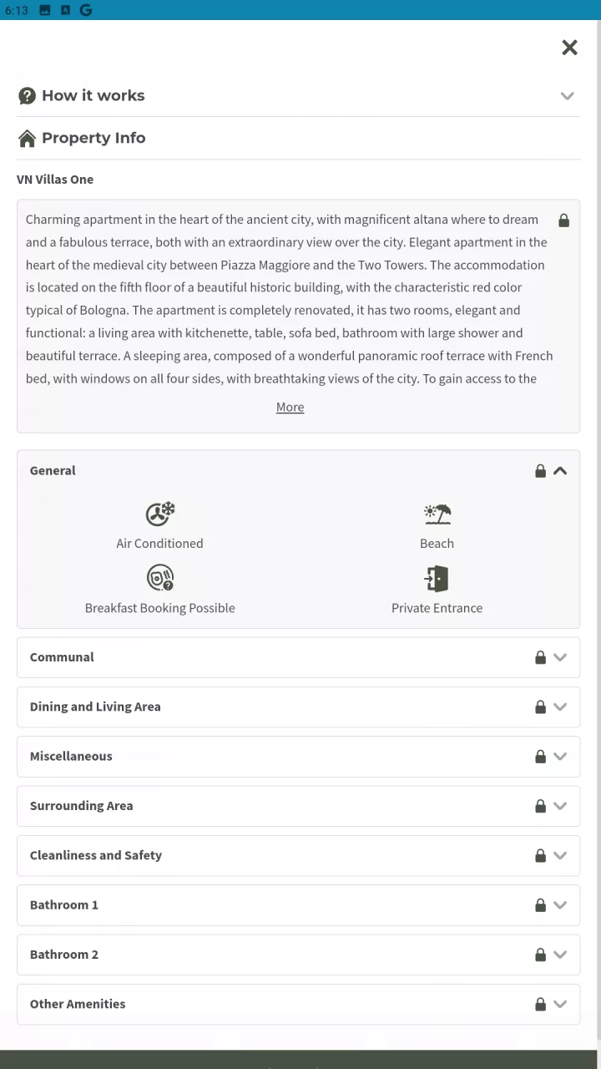Viewport: 601px width, 1069px height.
Task: Click the lock icon on the General row
Action: tap(540, 471)
